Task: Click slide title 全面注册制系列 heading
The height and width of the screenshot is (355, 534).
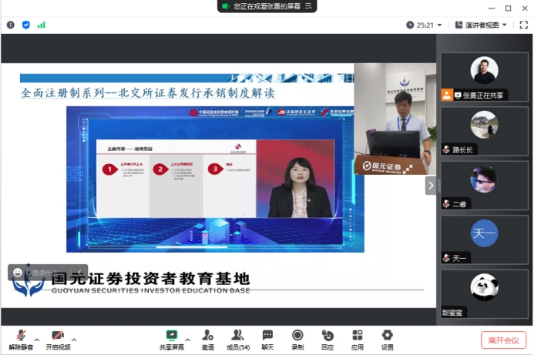Action: (x=148, y=93)
